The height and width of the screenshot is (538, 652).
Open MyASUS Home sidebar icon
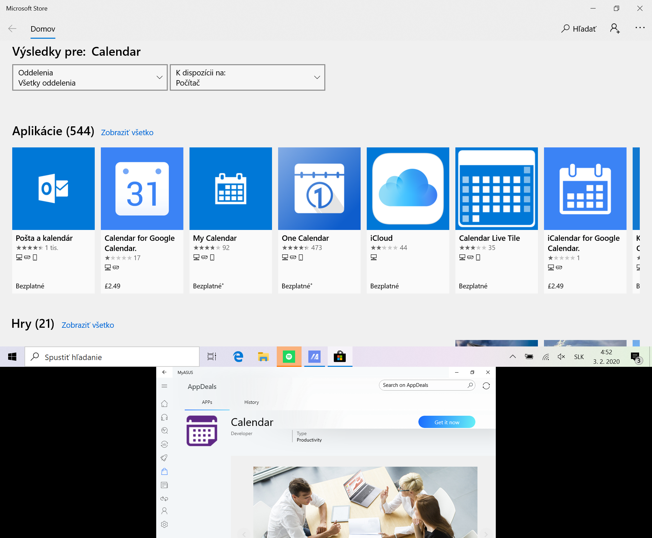[164, 403]
